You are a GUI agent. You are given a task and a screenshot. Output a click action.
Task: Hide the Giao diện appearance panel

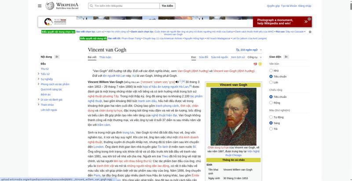tap(286, 57)
